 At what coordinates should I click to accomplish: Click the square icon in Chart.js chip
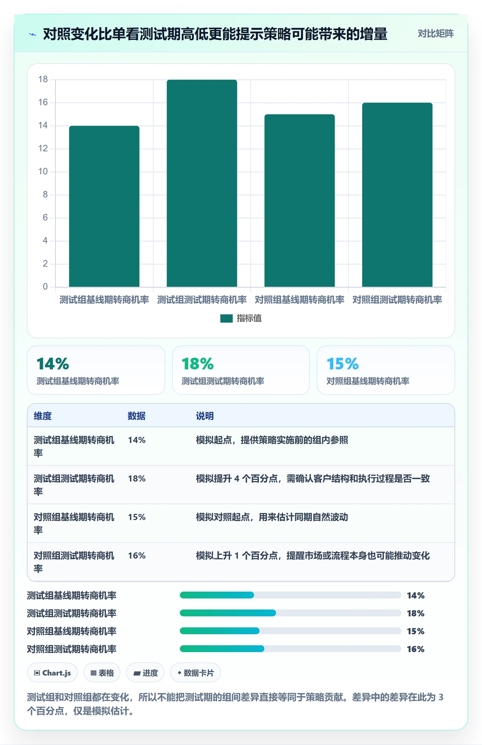[x=37, y=673]
